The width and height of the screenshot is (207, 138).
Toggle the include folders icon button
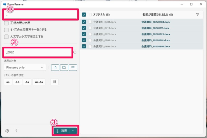tap(64, 68)
